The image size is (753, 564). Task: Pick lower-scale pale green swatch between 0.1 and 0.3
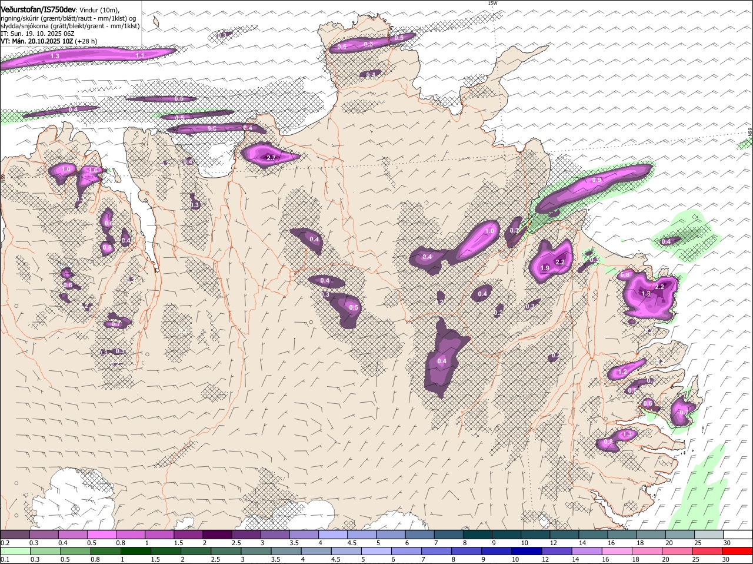[15, 552]
